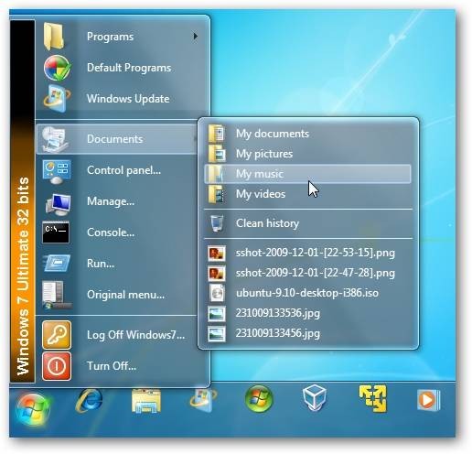Click the My documents folder icon
Viewport: 472px width, 454px height.
click(217, 134)
